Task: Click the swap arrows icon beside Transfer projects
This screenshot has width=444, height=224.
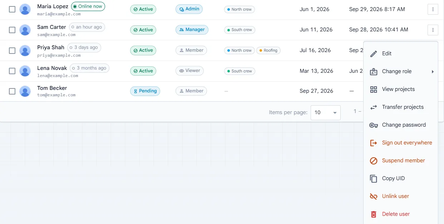Action: click(374, 107)
